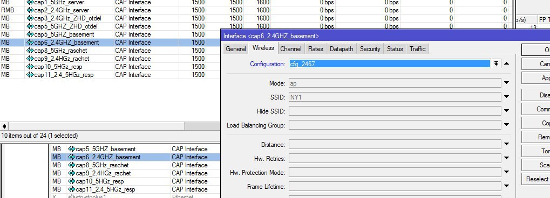Click the SSID field showing NY1
The image size is (550, 198).
tap(395, 97)
